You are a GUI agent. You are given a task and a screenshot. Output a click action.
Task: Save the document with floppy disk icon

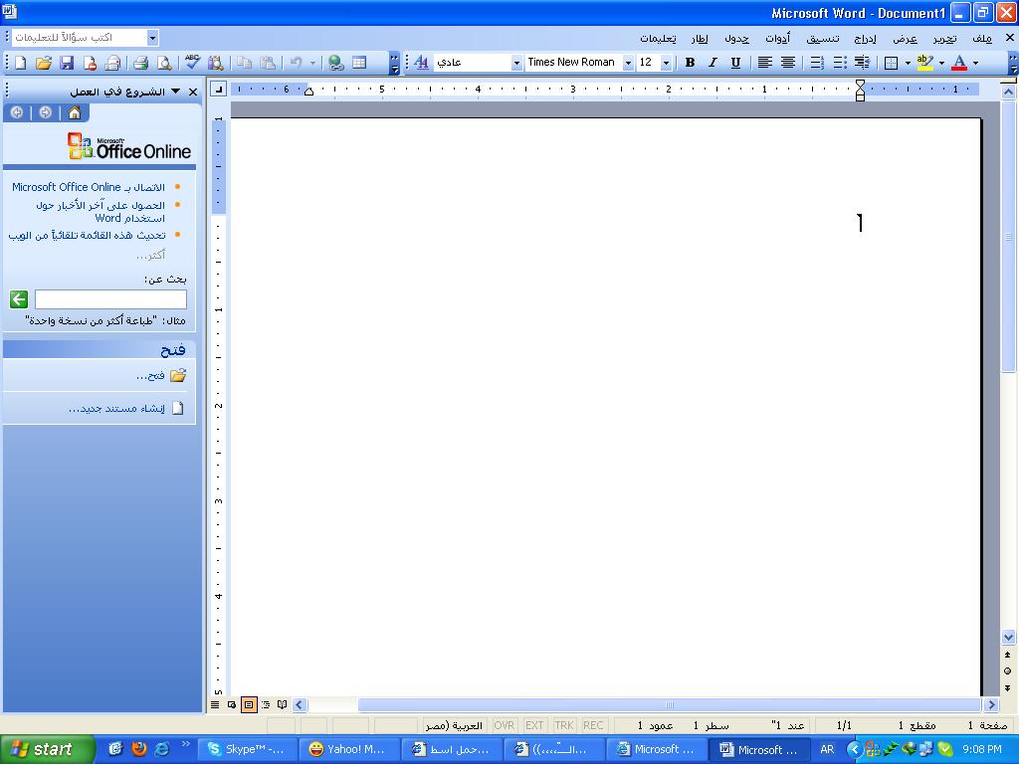pos(67,63)
